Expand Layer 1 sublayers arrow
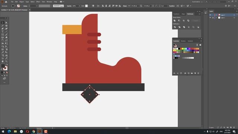This screenshot has height=134, width=238. click(216, 18)
